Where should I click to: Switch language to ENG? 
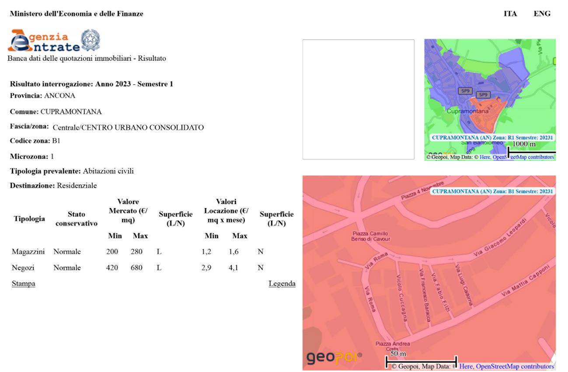(542, 14)
